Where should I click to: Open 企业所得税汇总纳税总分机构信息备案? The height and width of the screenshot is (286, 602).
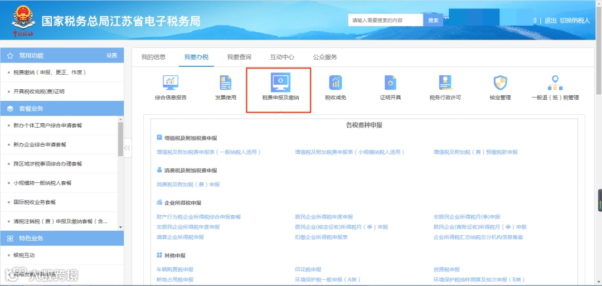pyautogui.click(x=478, y=237)
